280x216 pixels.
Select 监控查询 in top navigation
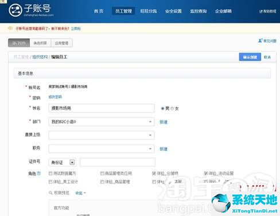(x=199, y=11)
